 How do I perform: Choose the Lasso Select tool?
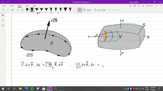click(18, 10)
